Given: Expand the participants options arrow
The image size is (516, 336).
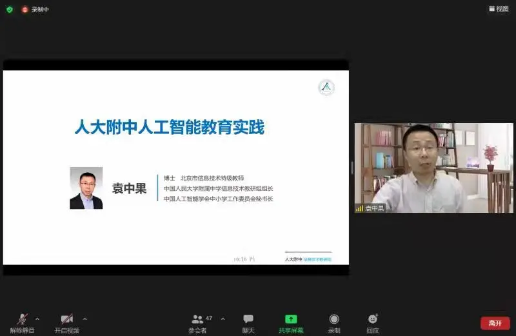Looking at the screenshot, I should 223,319.
